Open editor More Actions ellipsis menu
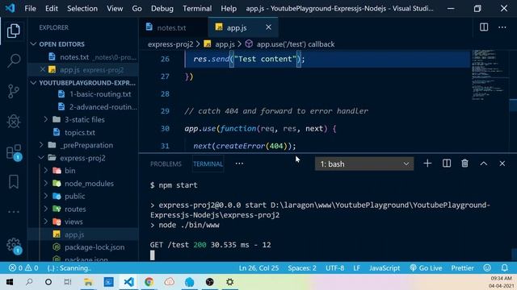Screen dimensions: 517x290 coord(502,27)
